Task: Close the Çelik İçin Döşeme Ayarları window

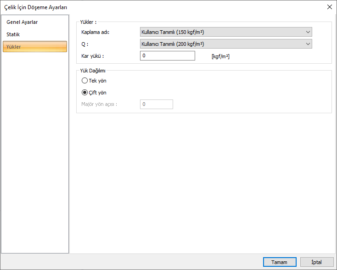Action: click(329, 6)
